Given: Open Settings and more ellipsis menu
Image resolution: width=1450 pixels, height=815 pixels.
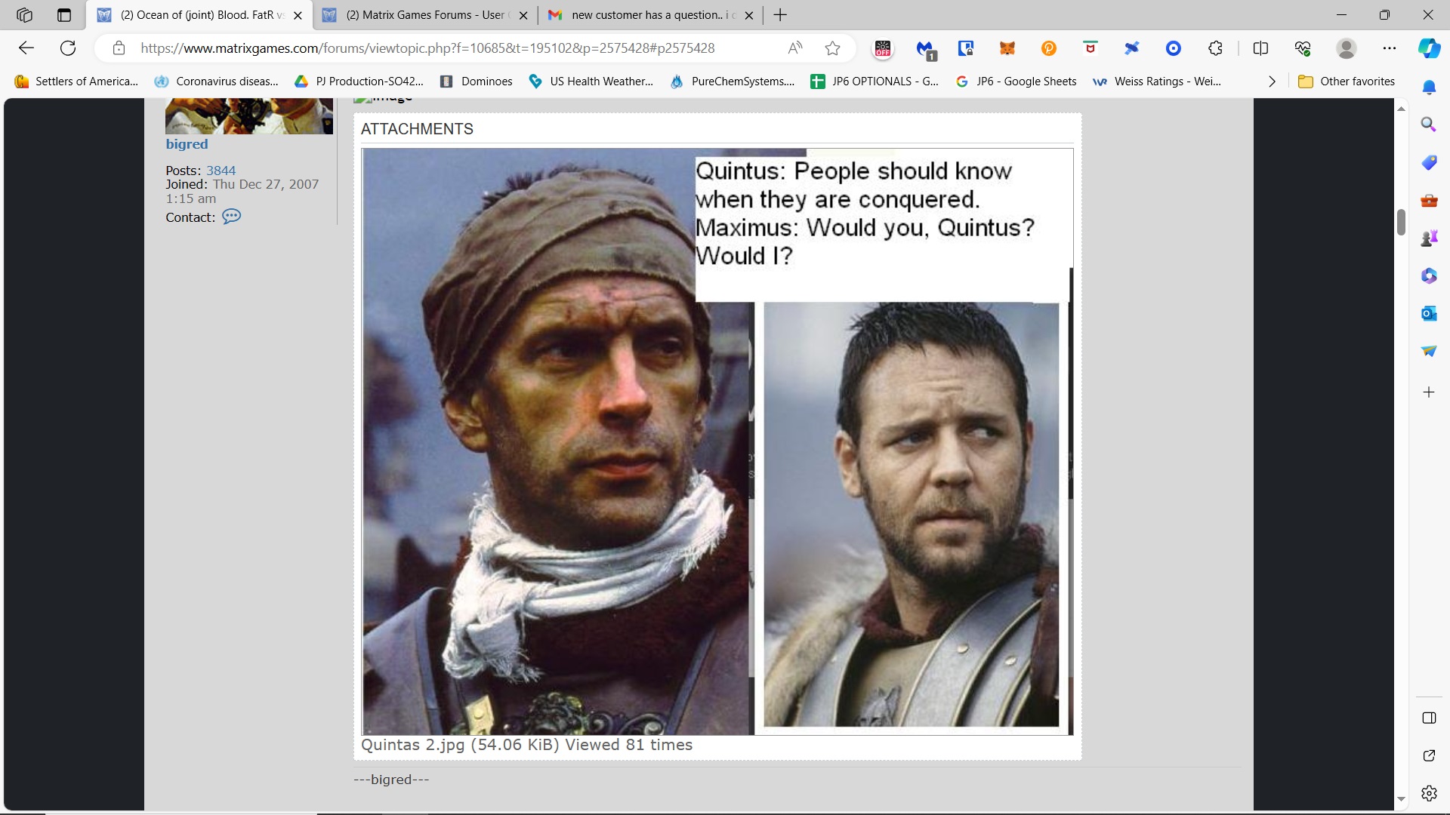Looking at the screenshot, I should (x=1390, y=48).
